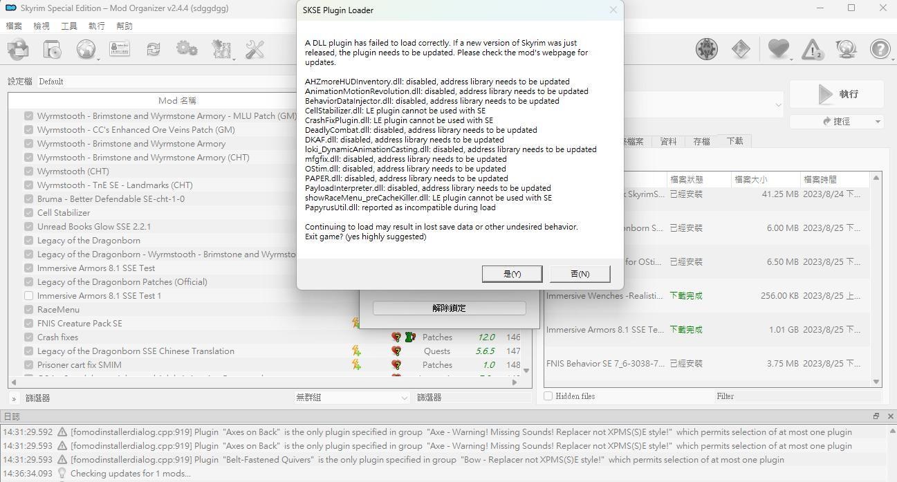Click 是(Y) in SKSE Plugin Loader dialog
Image resolution: width=897 pixels, height=482 pixels.
(x=512, y=274)
